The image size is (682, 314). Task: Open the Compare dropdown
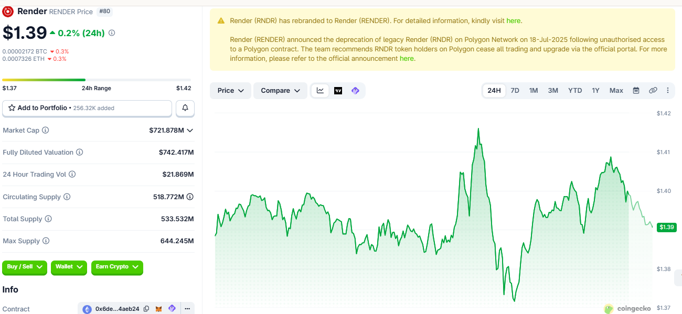(x=280, y=91)
